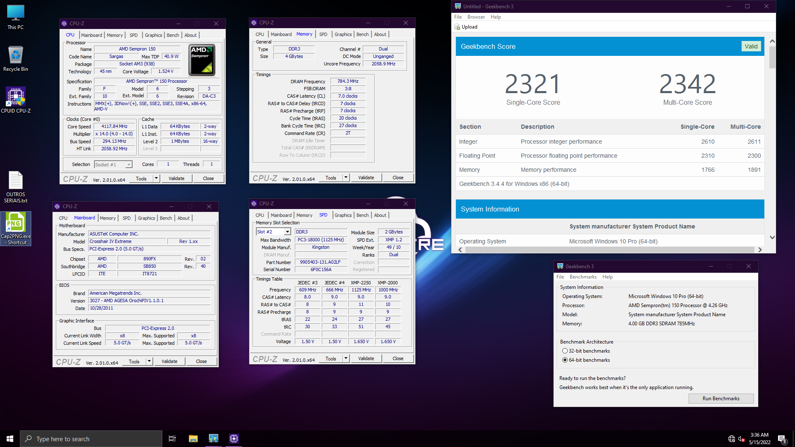
Task: Open File Explorer from taskbar
Action: (x=193, y=439)
